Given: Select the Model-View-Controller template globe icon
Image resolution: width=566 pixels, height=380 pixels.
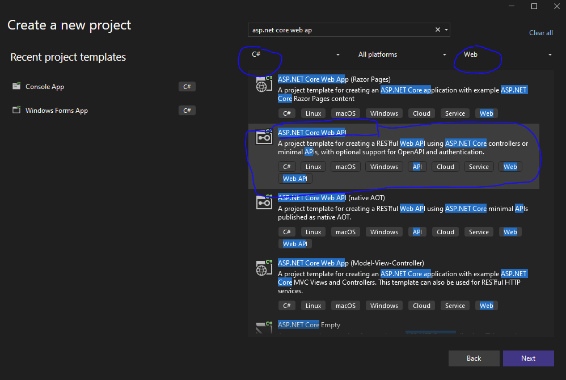Looking at the screenshot, I should 264,268.
